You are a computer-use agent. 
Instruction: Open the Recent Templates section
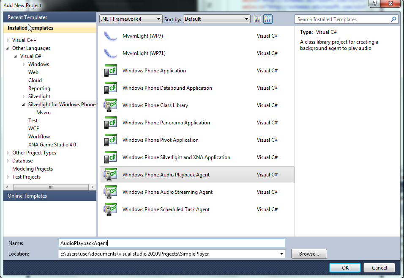tap(50, 17)
